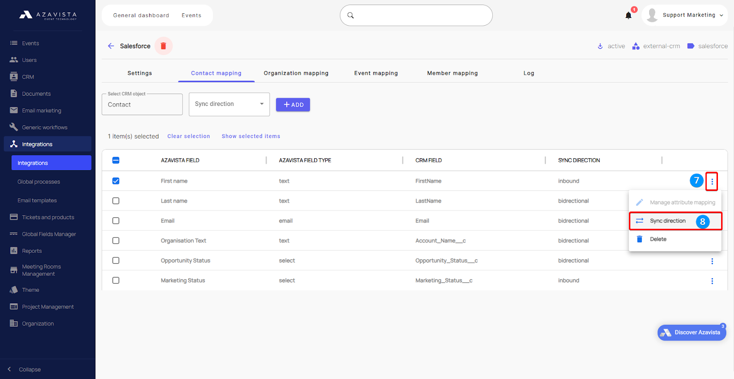Click the active status download icon
Screen dimensions: 734x379
click(x=600, y=46)
